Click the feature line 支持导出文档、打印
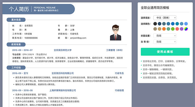 coord(164,61)
